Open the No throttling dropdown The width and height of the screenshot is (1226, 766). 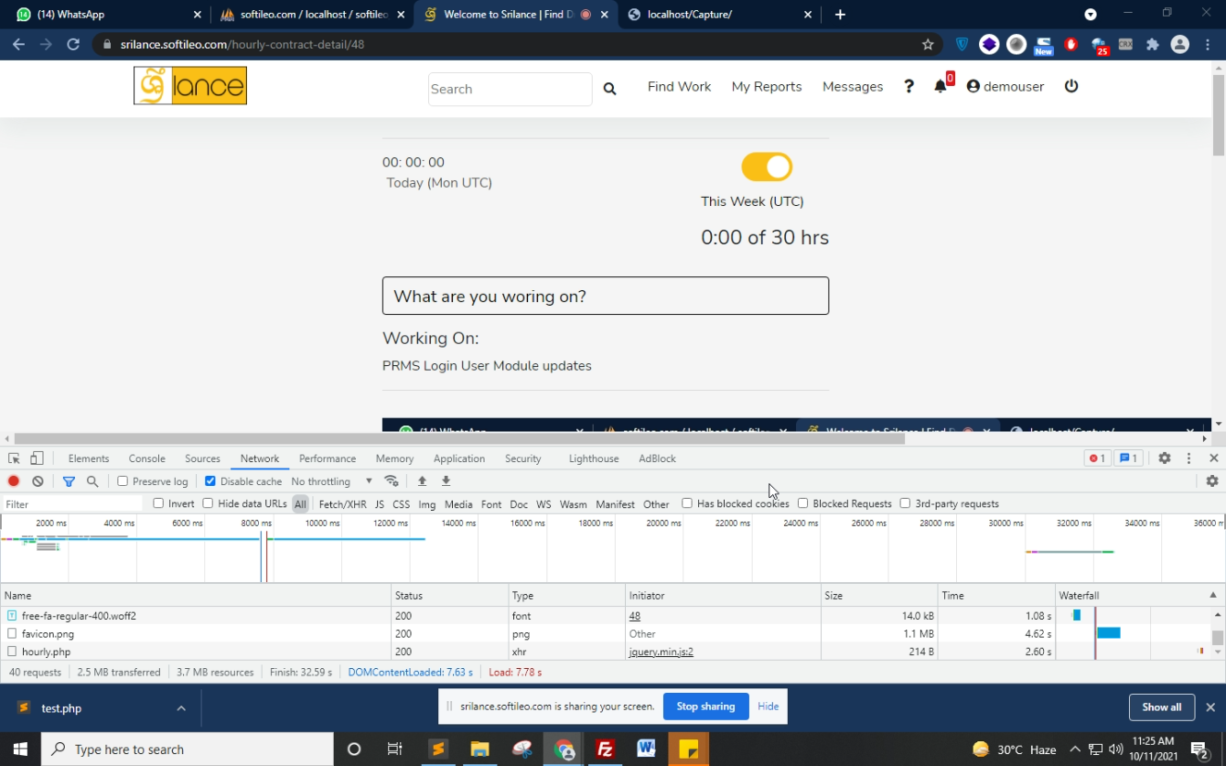331,481
